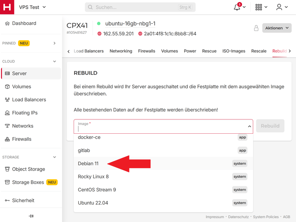Click the Hetzner logo icon

pyautogui.click(x=7, y=7)
